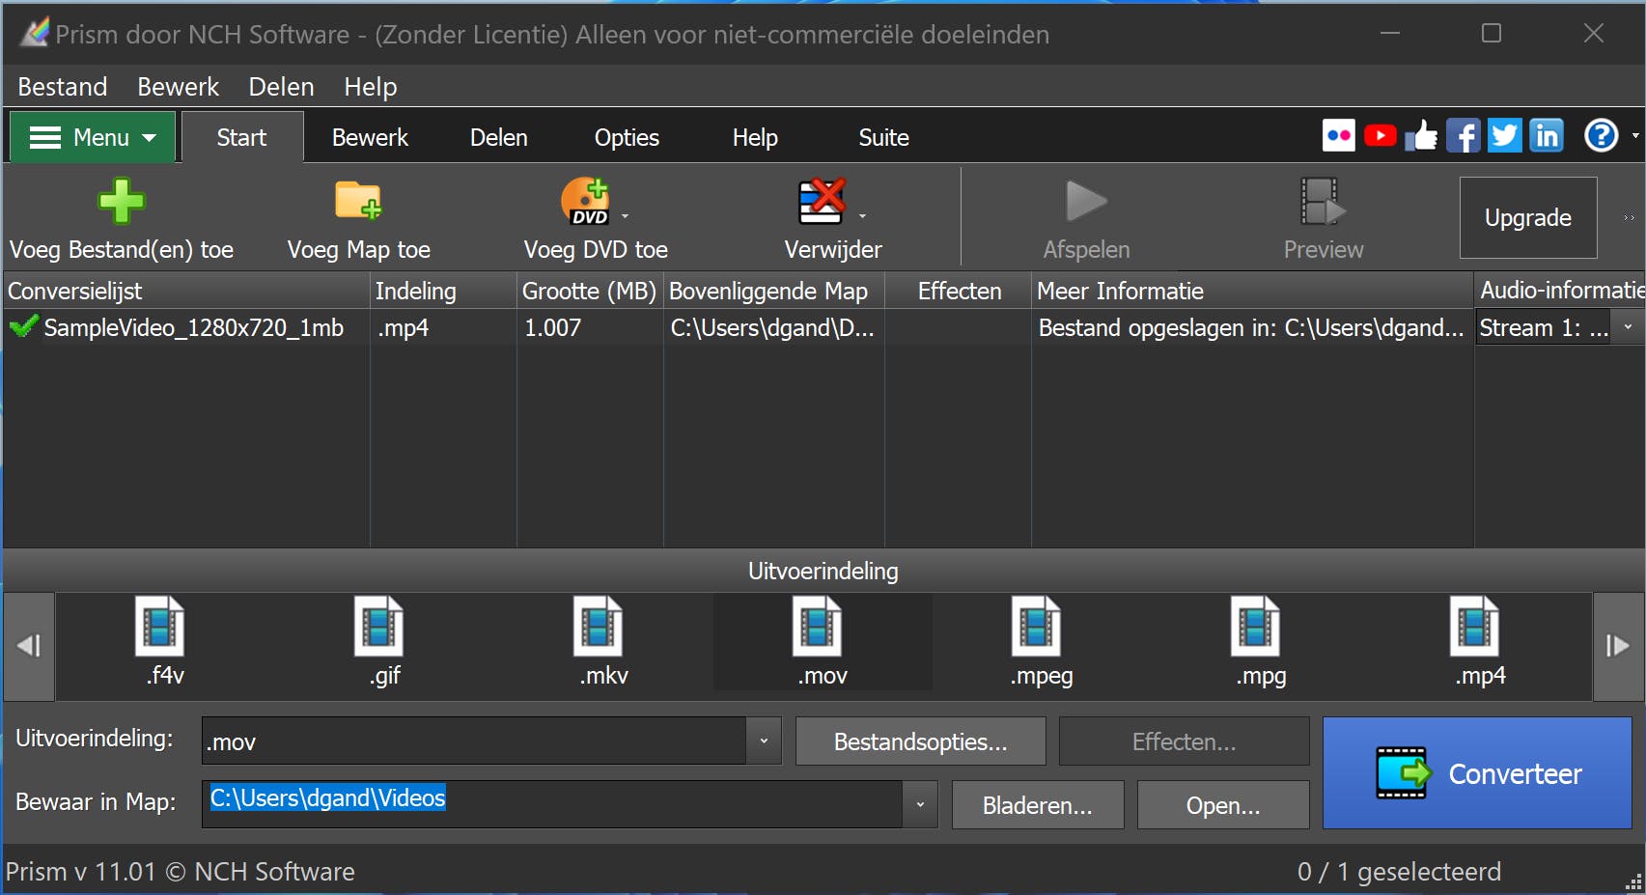The width and height of the screenshot is (1646, 895).
Task: Switch to the Start tab
Action: pos(241,137)
